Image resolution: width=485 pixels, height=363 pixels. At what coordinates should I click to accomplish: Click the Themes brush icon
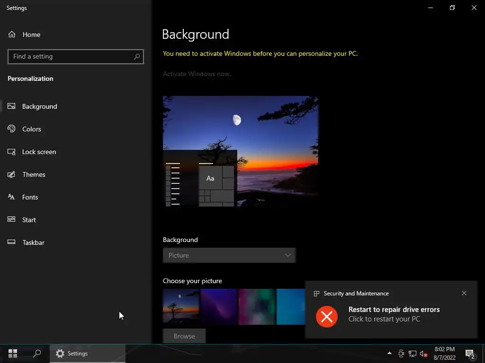(11, 174)
